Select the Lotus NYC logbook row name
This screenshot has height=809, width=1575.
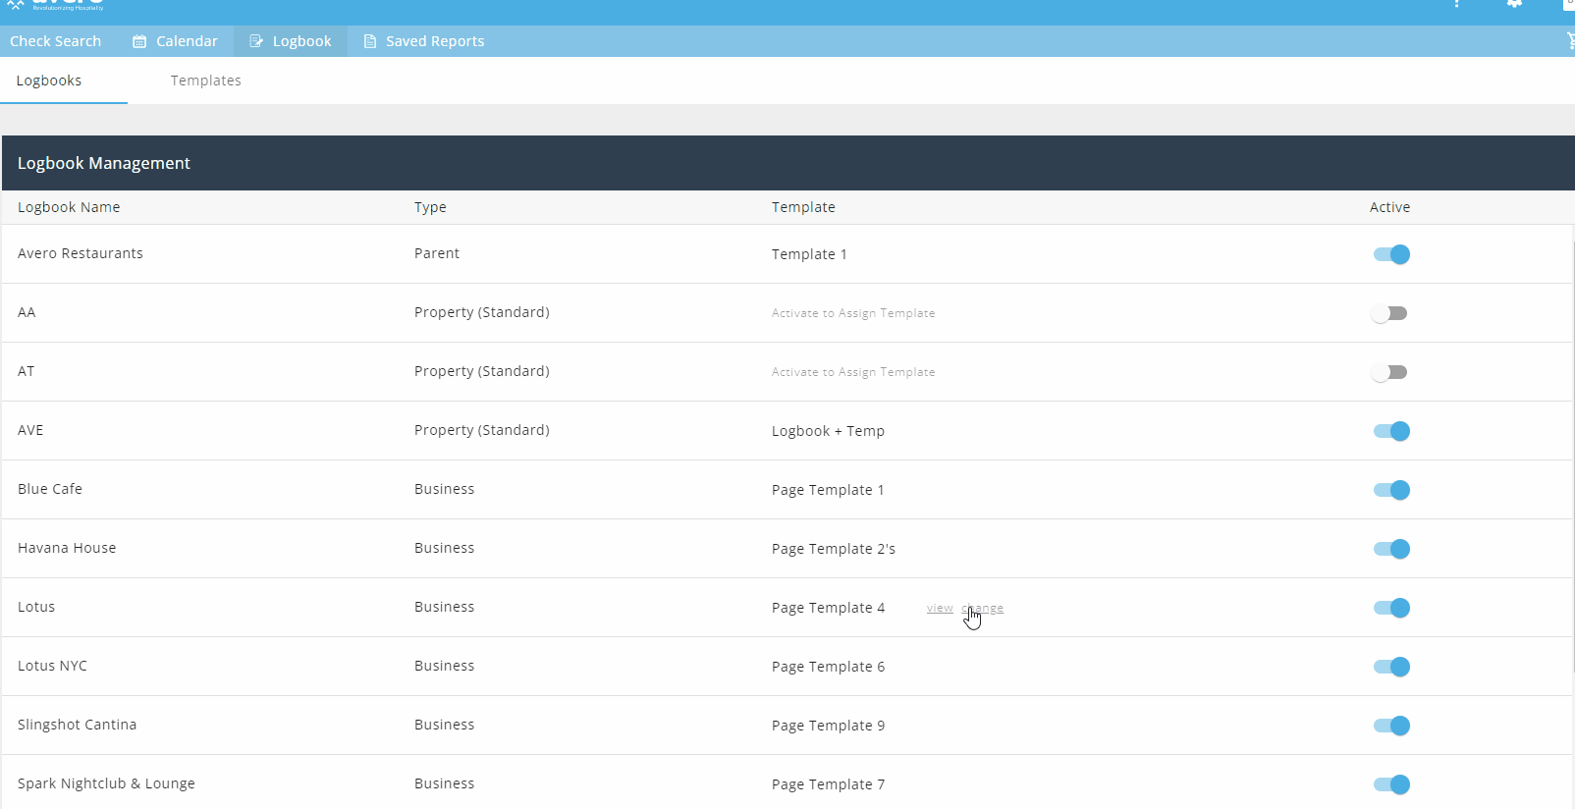[x=52, y=666]
